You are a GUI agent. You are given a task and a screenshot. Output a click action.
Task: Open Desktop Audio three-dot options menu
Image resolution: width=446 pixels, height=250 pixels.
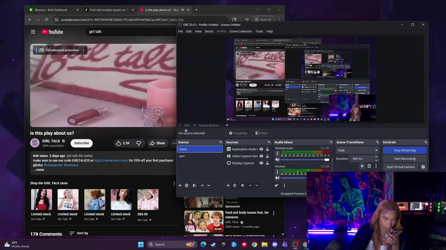click(x=277, y=153)
